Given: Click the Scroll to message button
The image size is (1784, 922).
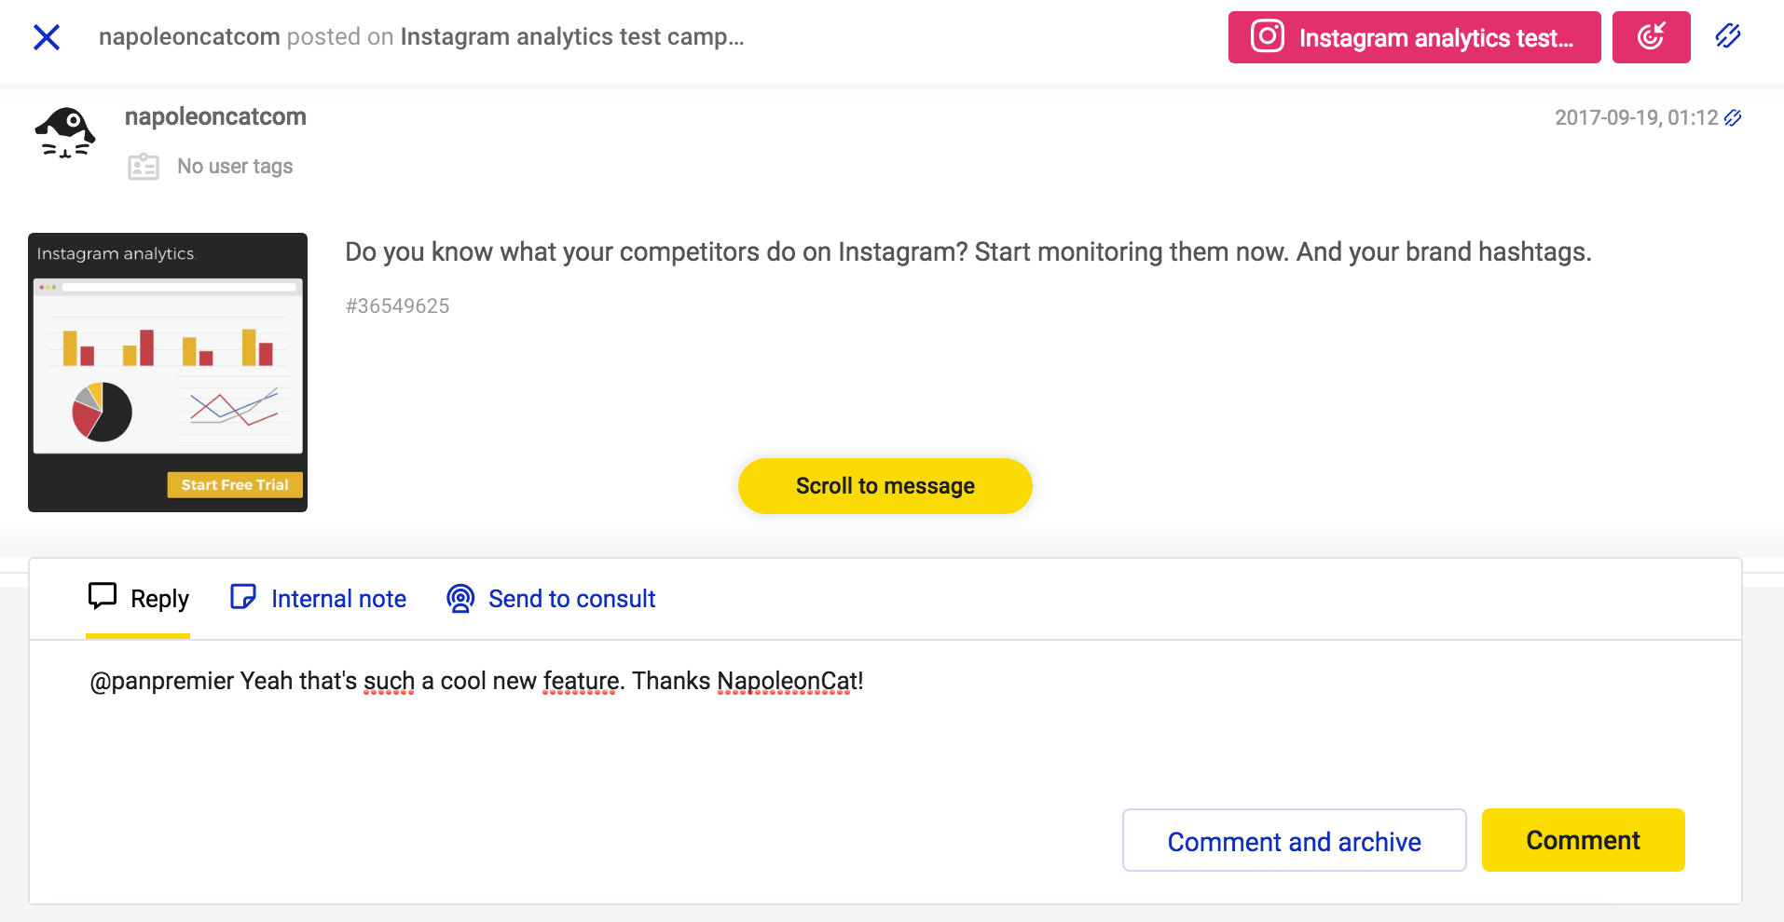Looking at the screenshot, I should (885, 486).
